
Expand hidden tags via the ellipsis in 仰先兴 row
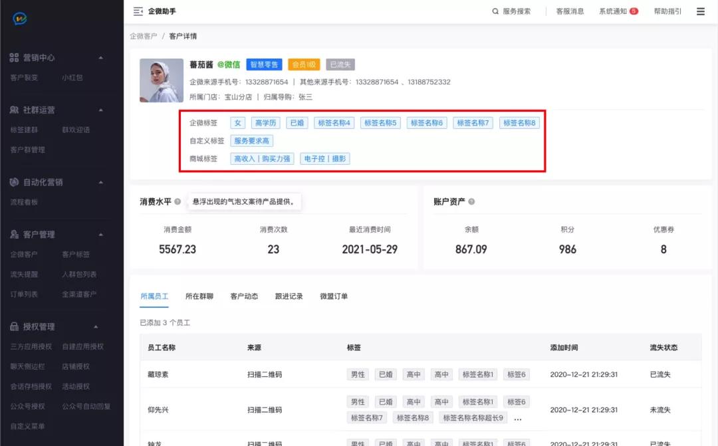[517, 418]
